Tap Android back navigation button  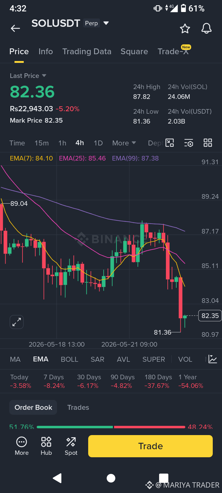pos(57,478)
